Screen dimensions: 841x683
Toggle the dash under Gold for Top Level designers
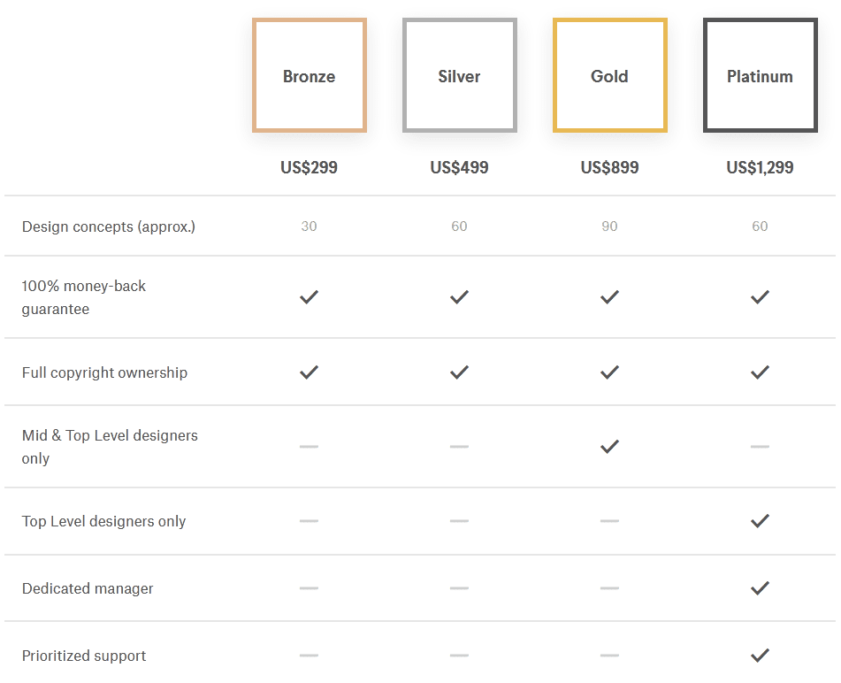click(x=609, y=521)
